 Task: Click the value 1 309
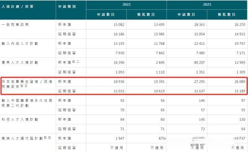point(241,72)
